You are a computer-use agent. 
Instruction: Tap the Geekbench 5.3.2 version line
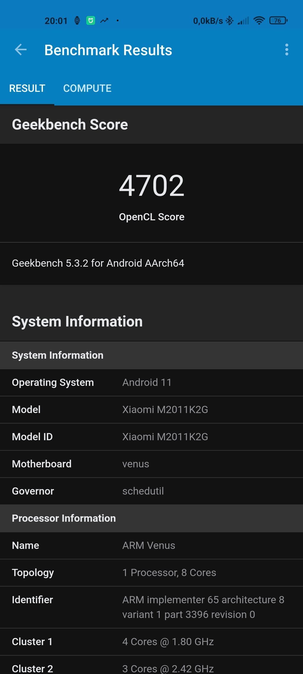98,263
